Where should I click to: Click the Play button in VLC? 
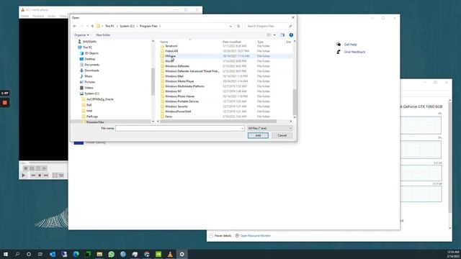click(x=24, y=176)
